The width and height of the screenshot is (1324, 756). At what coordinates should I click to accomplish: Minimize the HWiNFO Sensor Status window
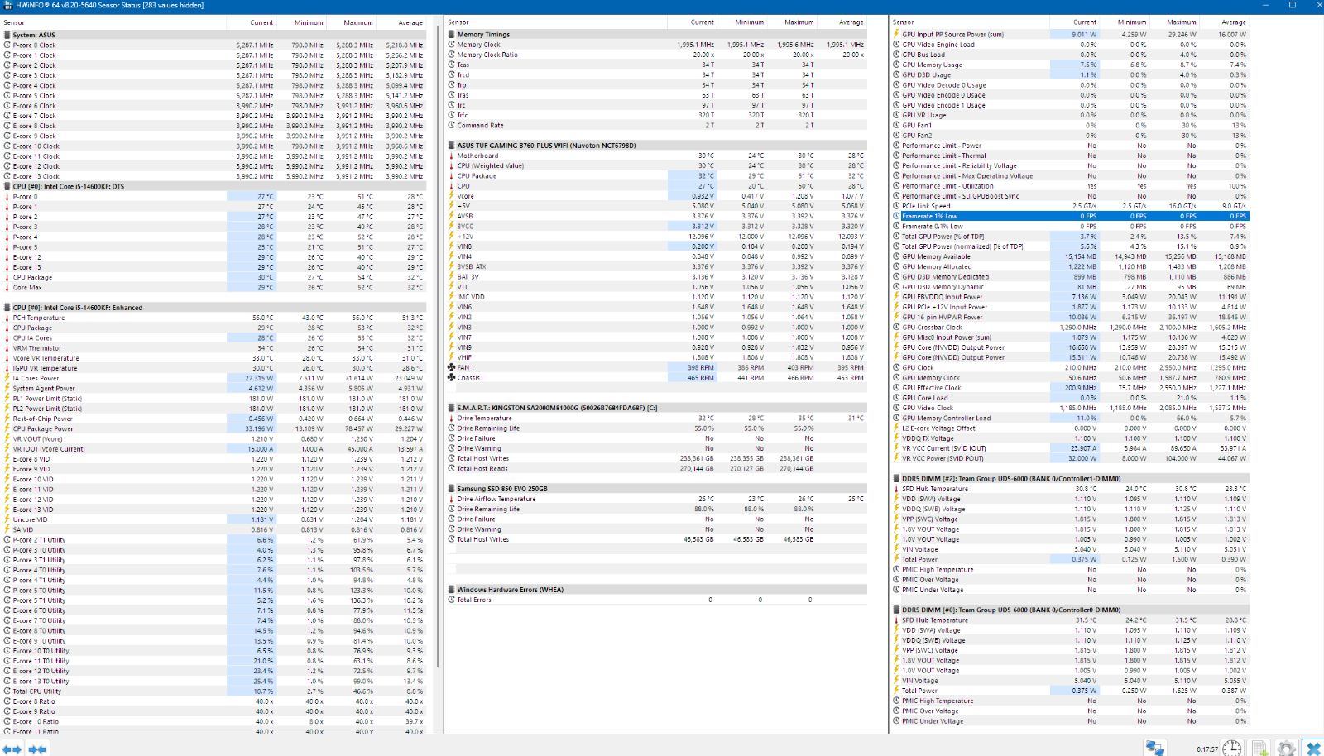click(1266, 5)
